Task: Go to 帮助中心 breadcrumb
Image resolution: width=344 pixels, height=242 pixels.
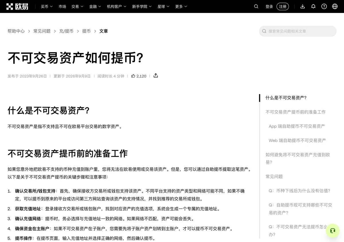Action: pyautogui.click(x=16, y=31)
